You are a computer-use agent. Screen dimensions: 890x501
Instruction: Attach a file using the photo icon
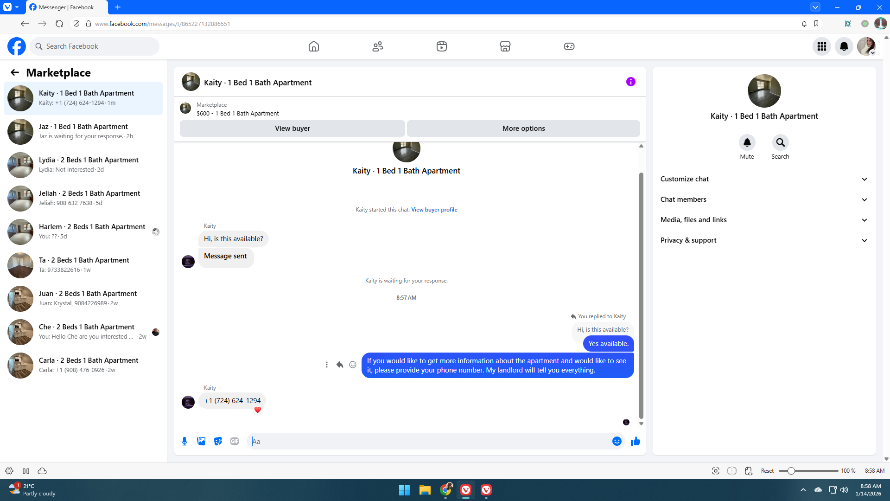(201, 441)
